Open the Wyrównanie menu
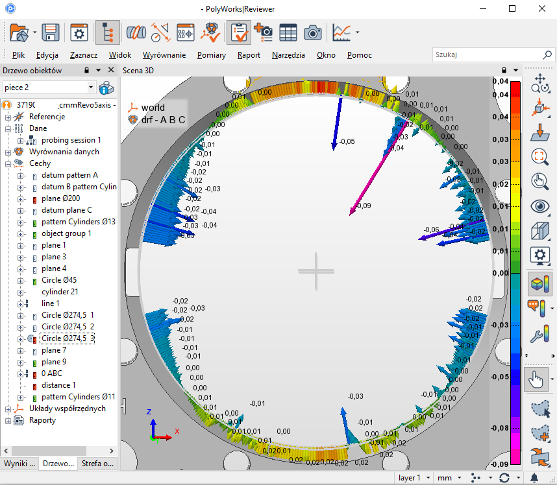The height and width of the screenshot is (485, 557). tap(164, 55)
